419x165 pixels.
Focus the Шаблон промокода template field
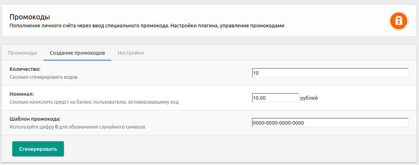click(x=330, y=123)
